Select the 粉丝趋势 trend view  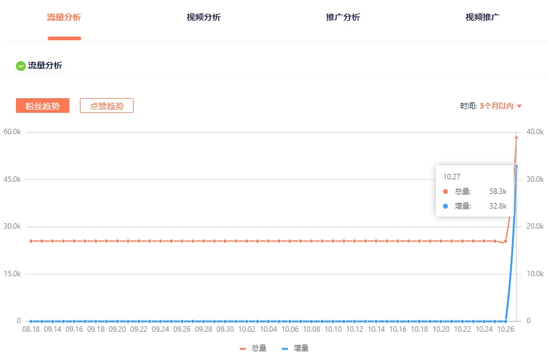pyautogui.click(x=43, y=106)
